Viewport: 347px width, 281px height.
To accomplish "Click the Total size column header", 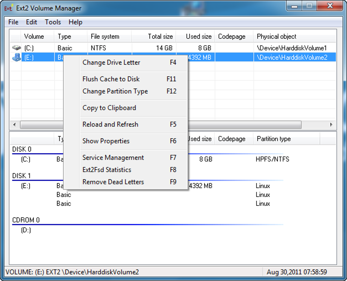I will 154,36.
